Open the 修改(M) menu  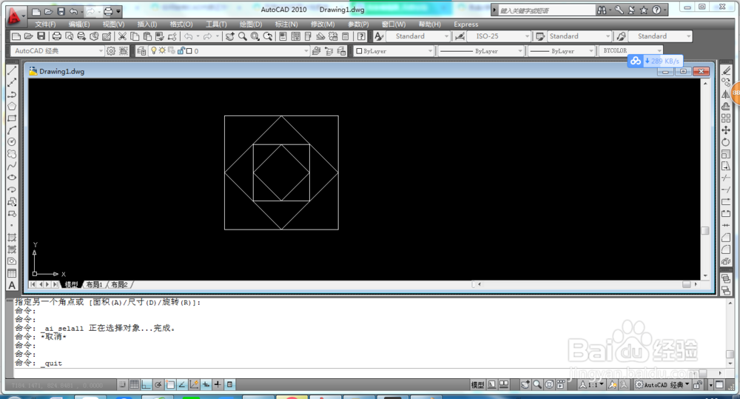(323, 24)
